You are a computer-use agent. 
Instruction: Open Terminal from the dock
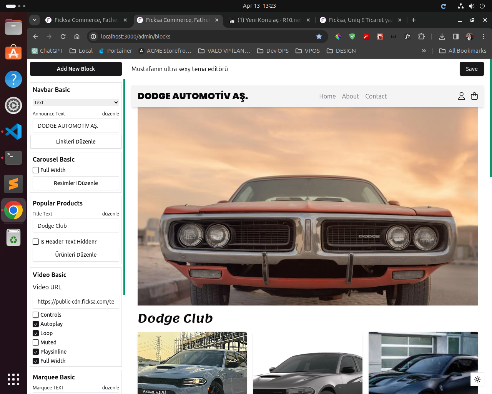pyautogui.click(x=13, y=158)
